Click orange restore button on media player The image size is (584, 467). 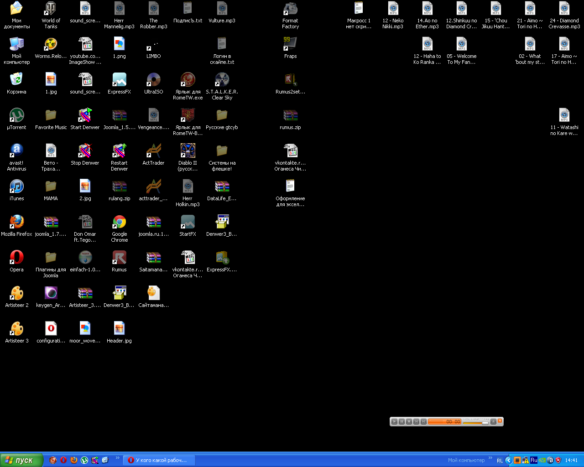[500, 420]
